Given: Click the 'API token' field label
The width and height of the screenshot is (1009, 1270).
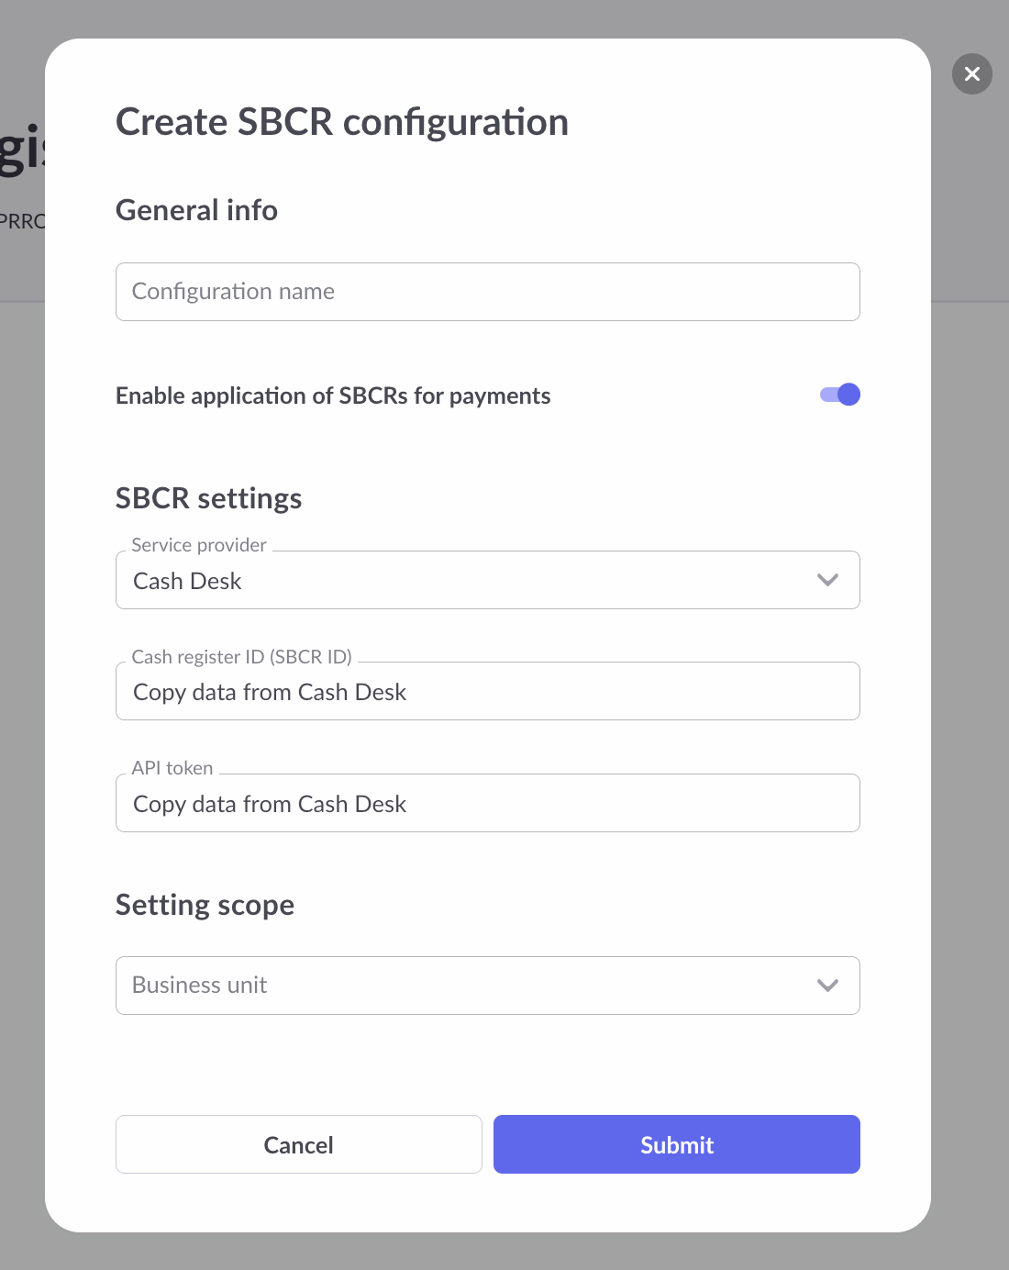Looking at the screenshot, I should tap(172, 768).
